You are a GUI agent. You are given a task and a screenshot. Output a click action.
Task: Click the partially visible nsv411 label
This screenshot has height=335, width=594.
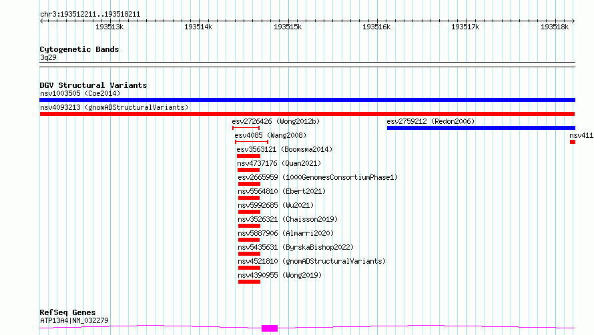coord(581,135)
